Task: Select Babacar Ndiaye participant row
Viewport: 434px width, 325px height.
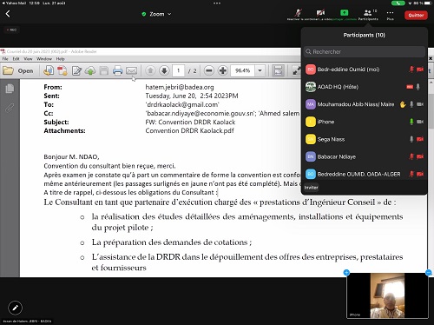Action: point(365,156)
